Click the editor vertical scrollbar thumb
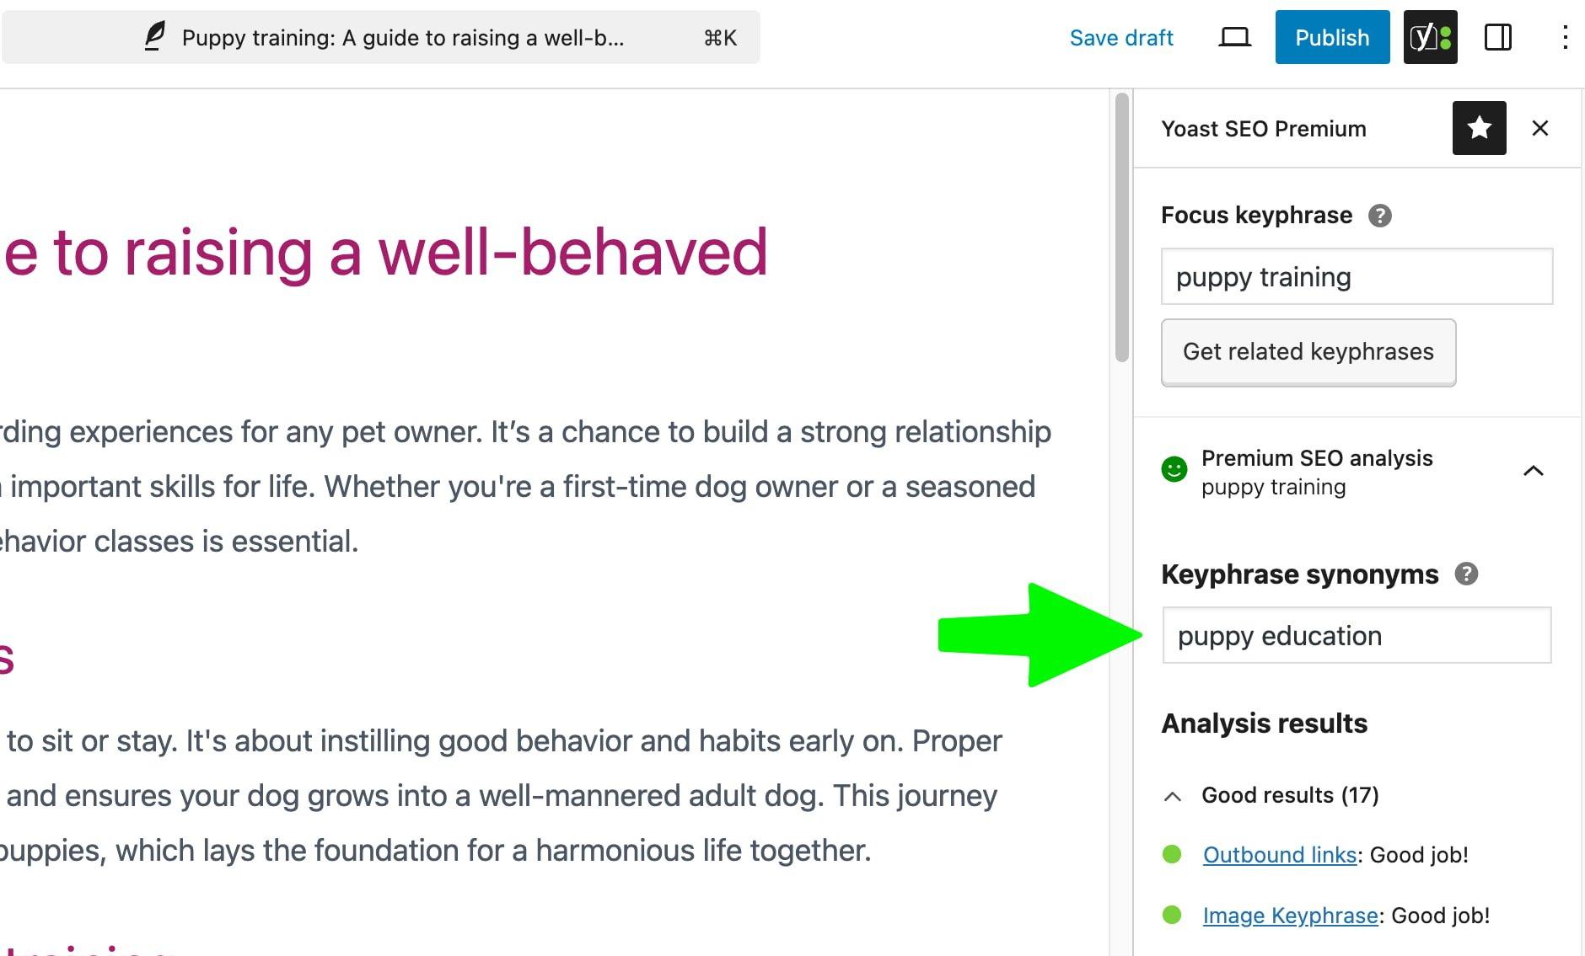The width and height of the screenshot is (1585, 956). [1121, 227]
